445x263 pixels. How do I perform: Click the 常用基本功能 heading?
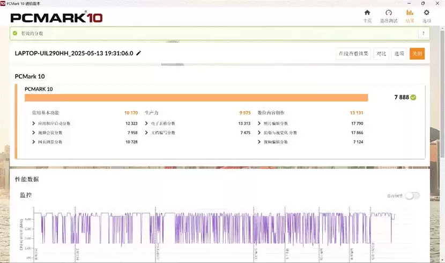(46, 113)
